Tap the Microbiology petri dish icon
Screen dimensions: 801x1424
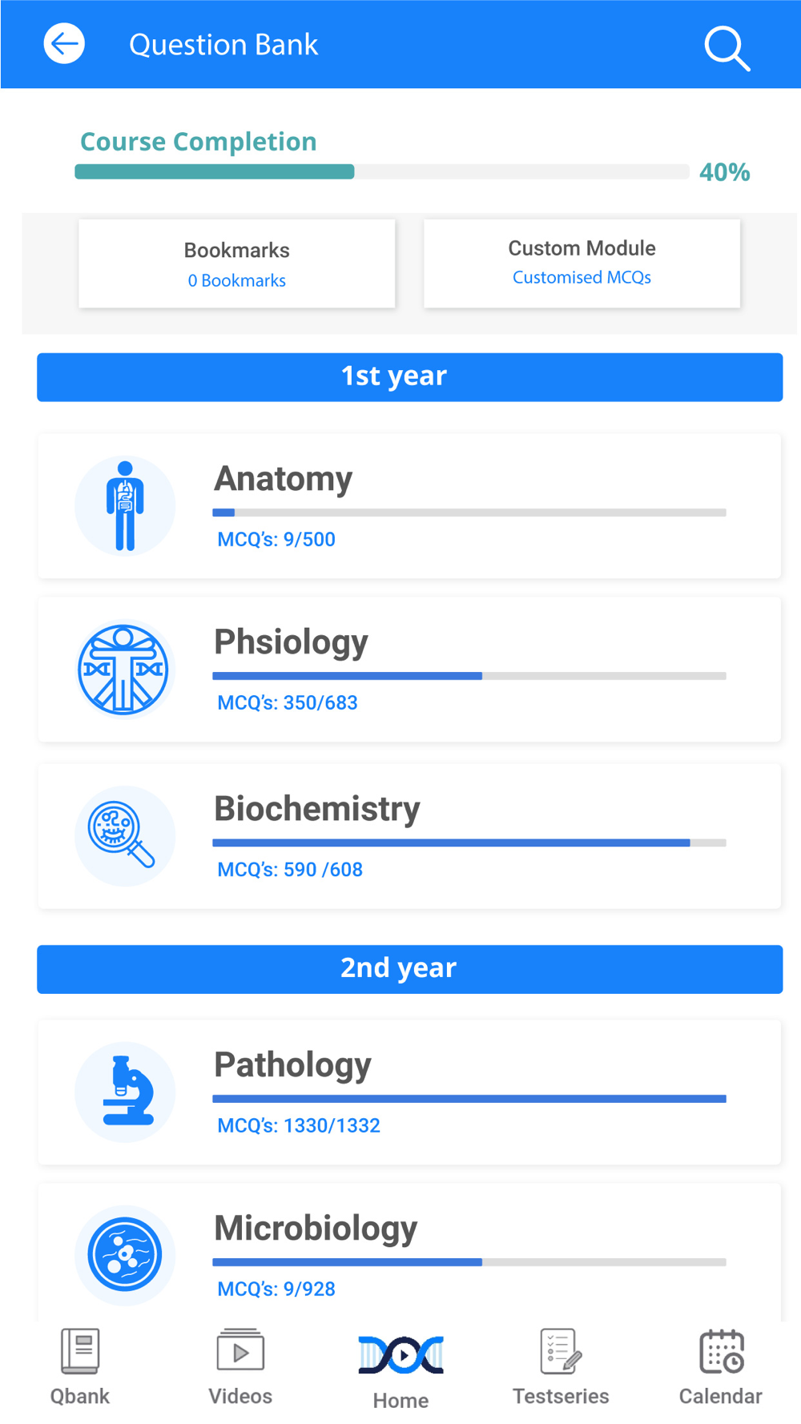[125, 1254]
